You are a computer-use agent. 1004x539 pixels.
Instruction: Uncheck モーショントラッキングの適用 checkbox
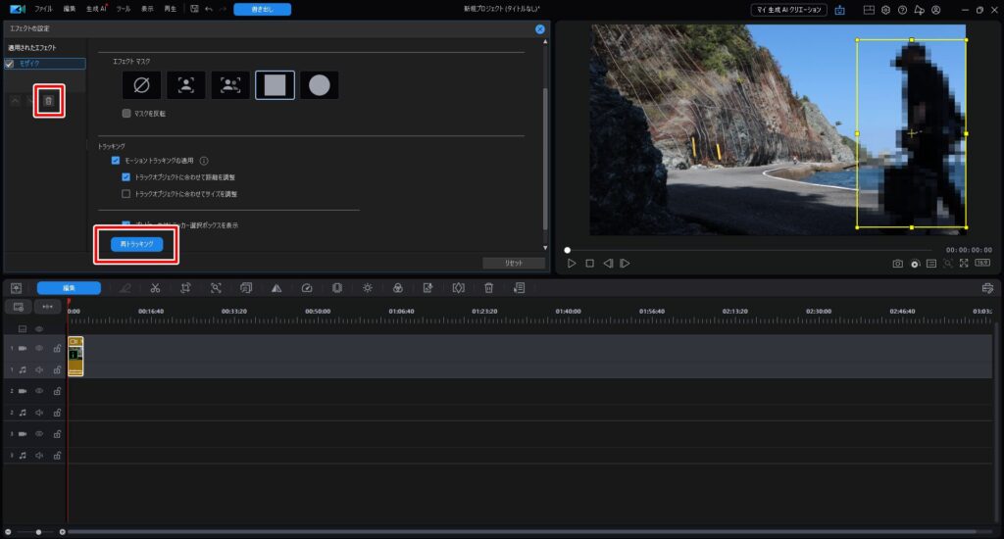click(x=116, y=160)
